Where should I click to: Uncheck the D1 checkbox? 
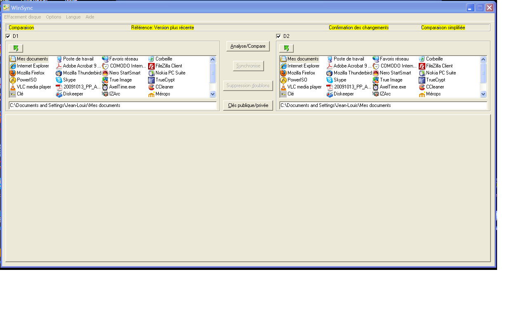tap(8, 36)
